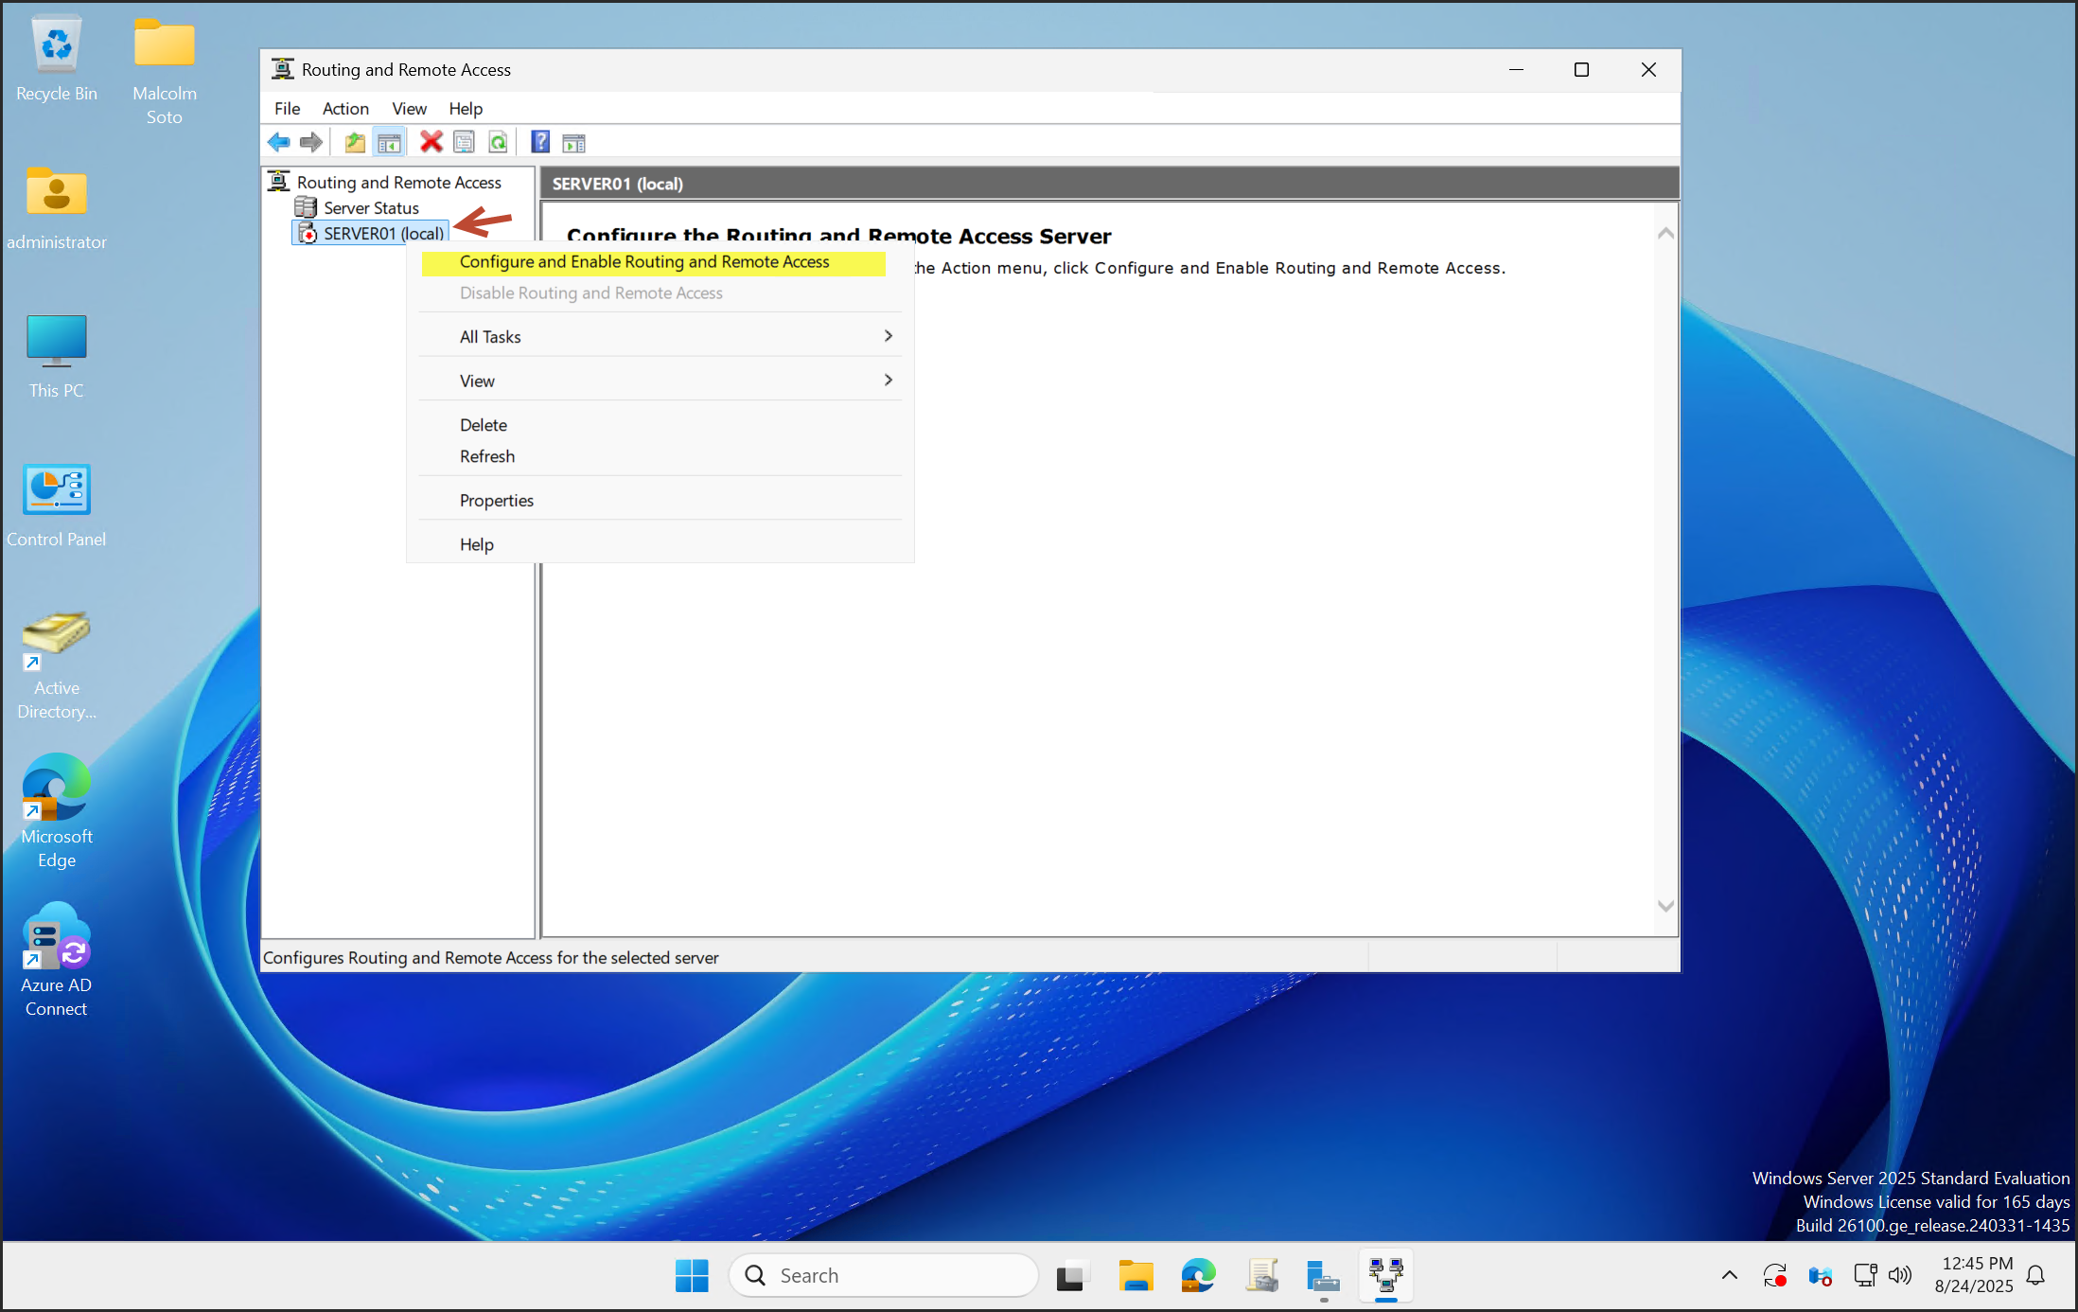Viewport: 2078px width, 1312px height.
Task: Select Refresh in the context menu
Action: coord(487,456)
